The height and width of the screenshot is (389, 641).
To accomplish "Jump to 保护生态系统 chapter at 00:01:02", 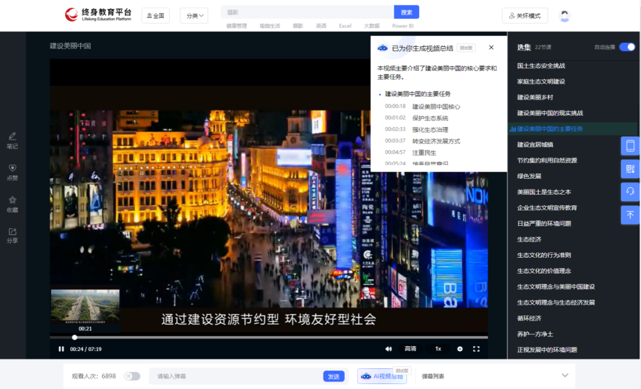I will point(430,118).
